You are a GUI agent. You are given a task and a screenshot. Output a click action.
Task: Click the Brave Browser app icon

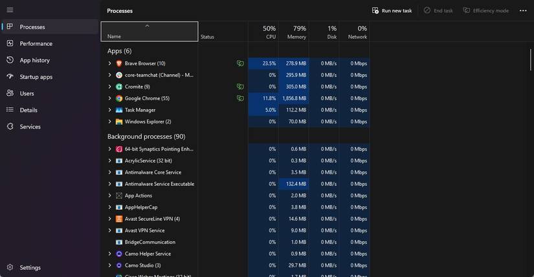tap(119, 63)
